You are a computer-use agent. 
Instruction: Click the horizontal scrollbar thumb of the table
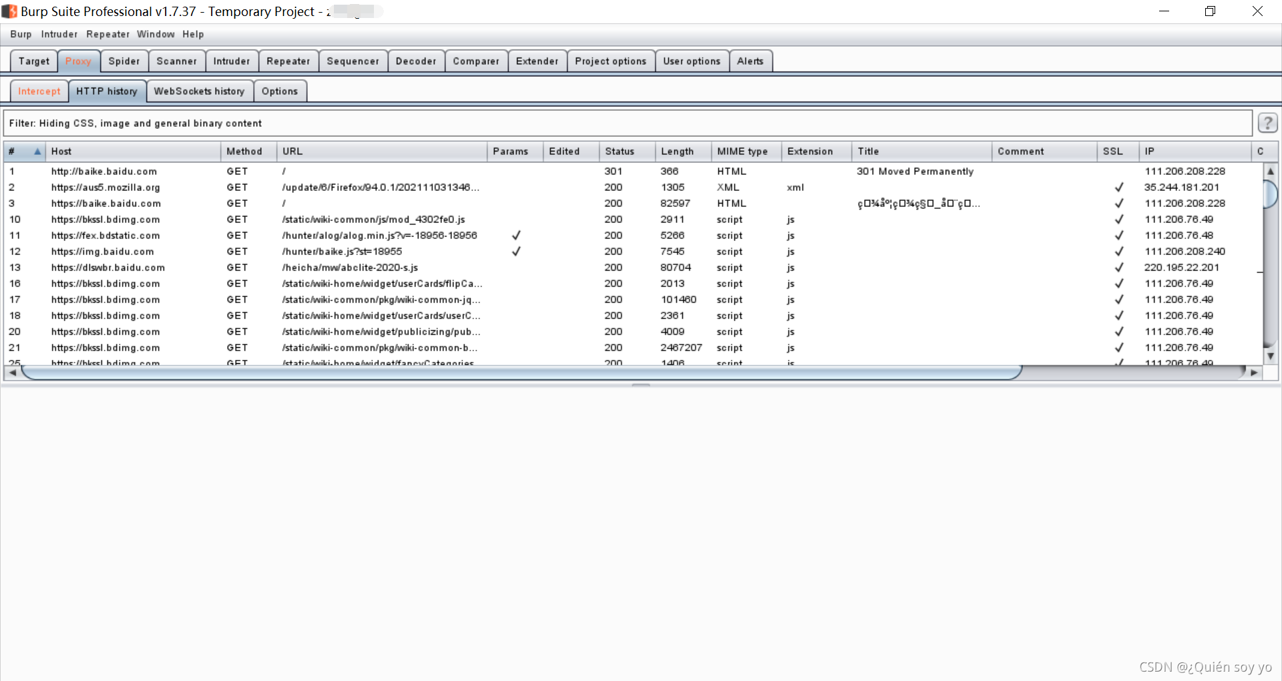(x=521, y=373)
